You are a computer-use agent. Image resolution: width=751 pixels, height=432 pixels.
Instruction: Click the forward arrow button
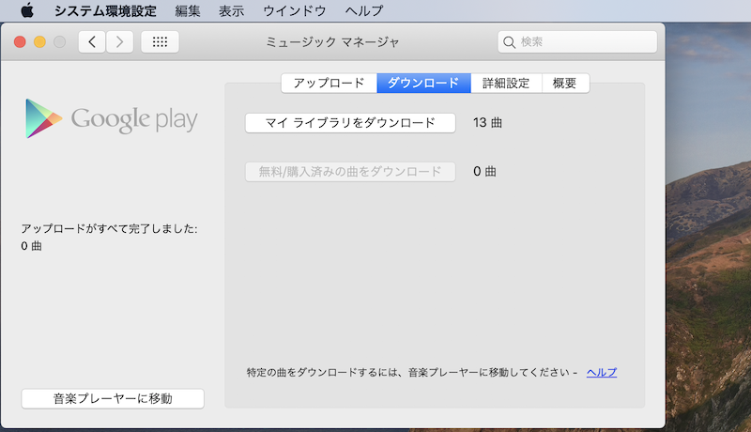(119, 41)
